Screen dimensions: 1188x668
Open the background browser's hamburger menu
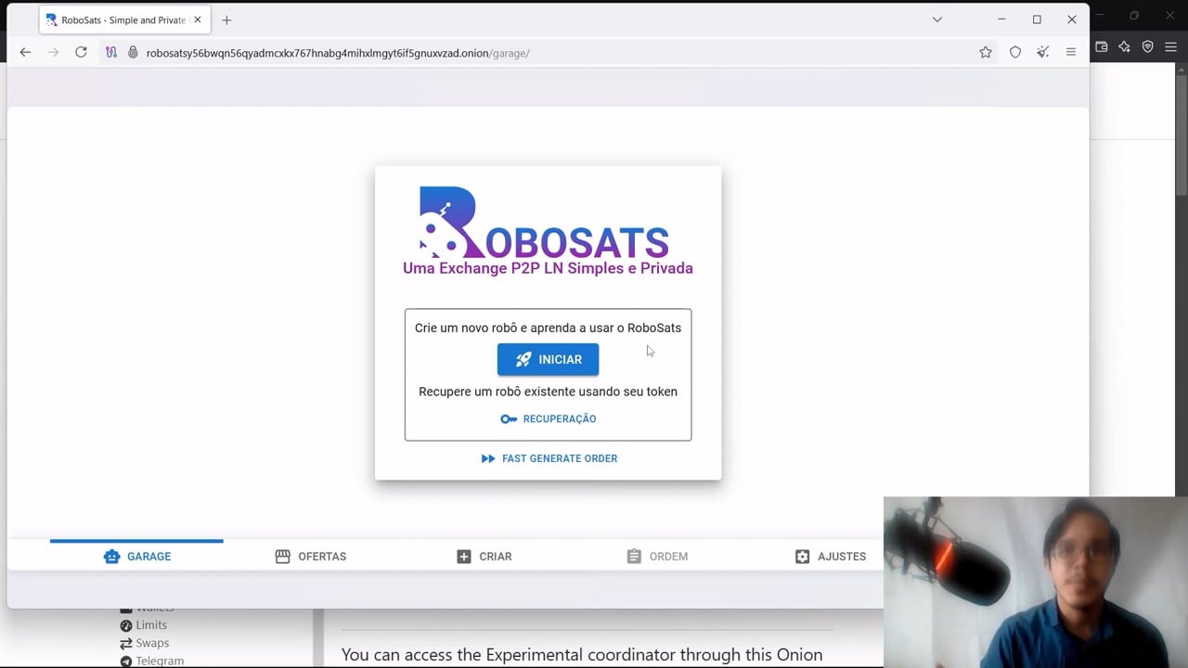[1170, 46]
